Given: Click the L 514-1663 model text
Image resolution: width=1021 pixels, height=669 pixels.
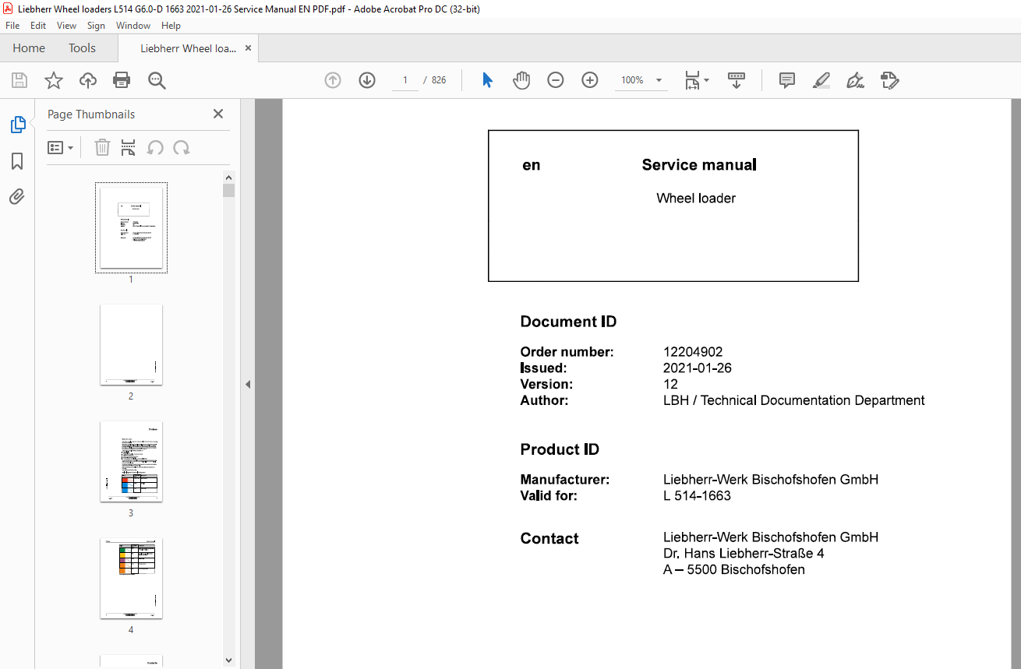Looking at the screenshot, I should click(x=697, y=495).
